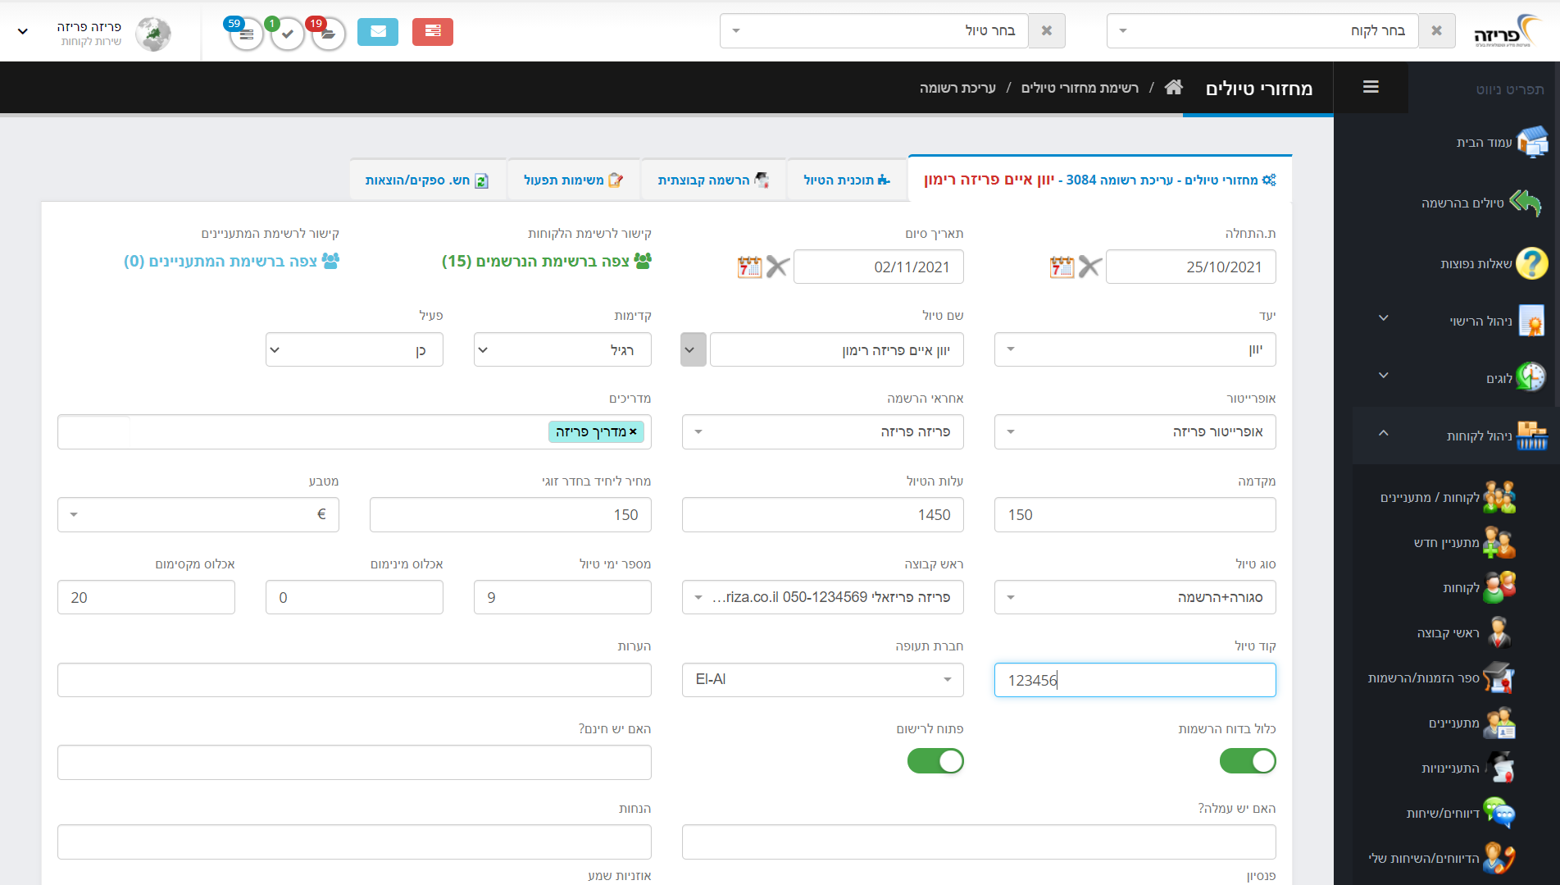Clear the end date with X icon
This screenshot has height=885, width=1560.
(x=777, y=267)
